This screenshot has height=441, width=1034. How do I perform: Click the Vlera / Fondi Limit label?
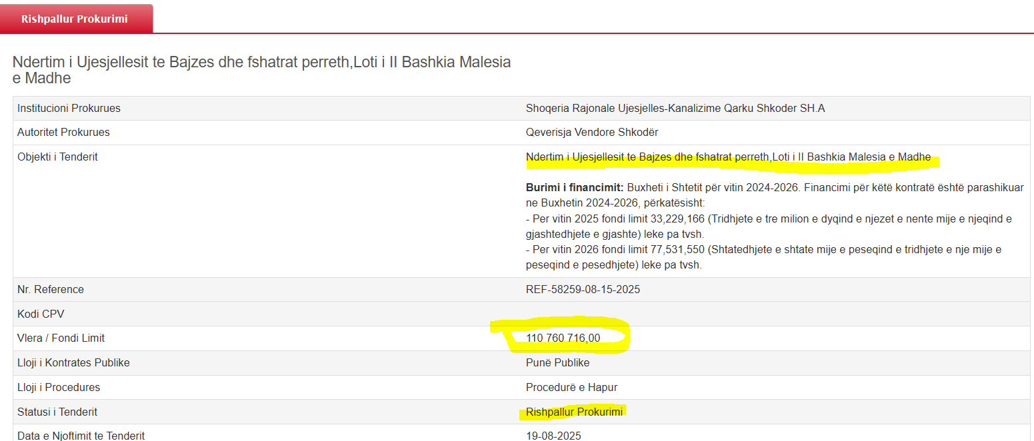click(61, 338)
